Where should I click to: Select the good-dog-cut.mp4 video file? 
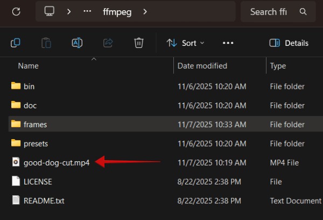point(57,162)
